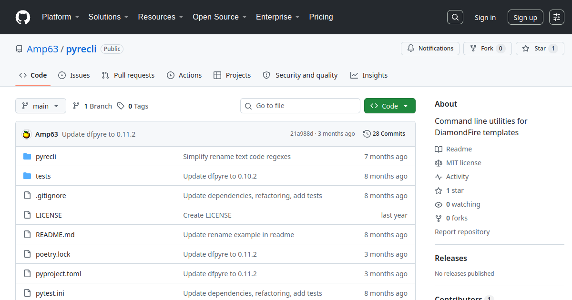This screenshot has width=572, height=300.
Task: Click the Report repository link
Action: pyautogui.click(x=462, y=232)
